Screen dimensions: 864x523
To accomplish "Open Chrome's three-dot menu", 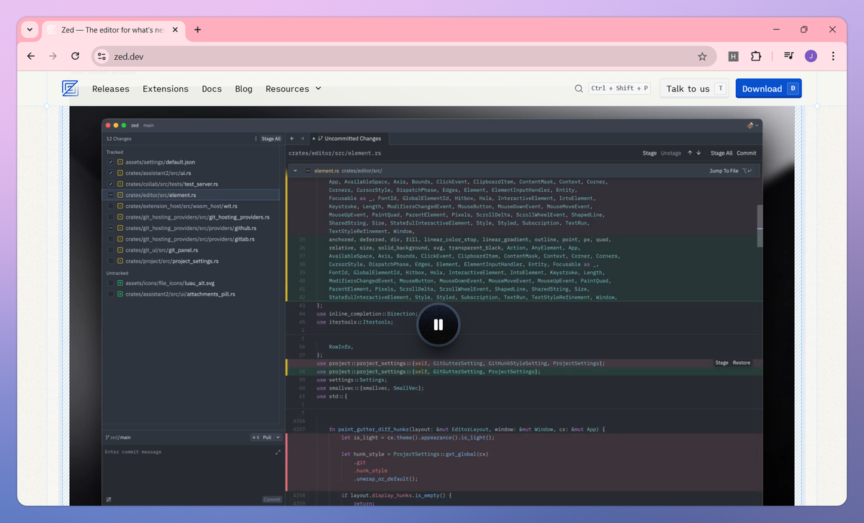I will (833, 56).
